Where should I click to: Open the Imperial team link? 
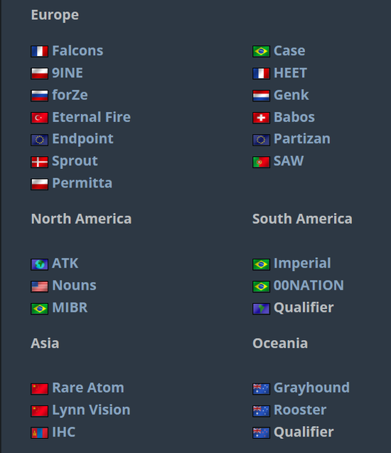tap(302, 263)
